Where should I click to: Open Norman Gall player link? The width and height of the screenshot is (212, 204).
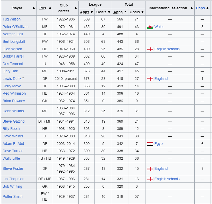pos(13,34)
